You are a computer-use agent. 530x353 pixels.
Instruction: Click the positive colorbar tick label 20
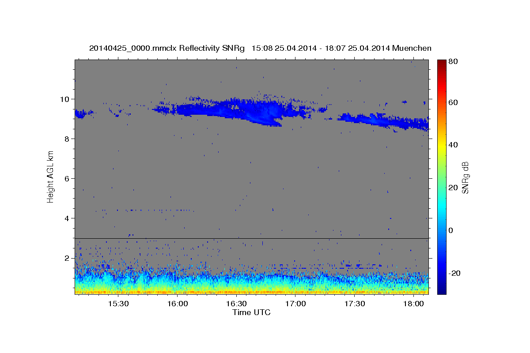tap(454, 188)
